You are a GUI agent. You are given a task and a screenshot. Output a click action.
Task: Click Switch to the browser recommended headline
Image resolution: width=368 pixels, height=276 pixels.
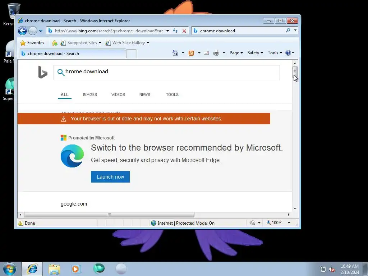[x=187, y=148]
